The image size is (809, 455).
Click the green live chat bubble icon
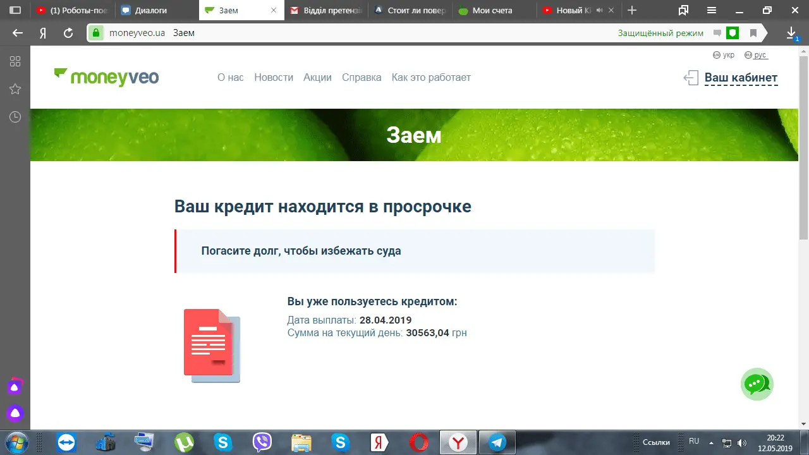757,384
